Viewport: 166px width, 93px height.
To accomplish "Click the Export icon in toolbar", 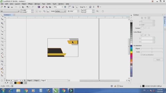I will coord(47,7).
